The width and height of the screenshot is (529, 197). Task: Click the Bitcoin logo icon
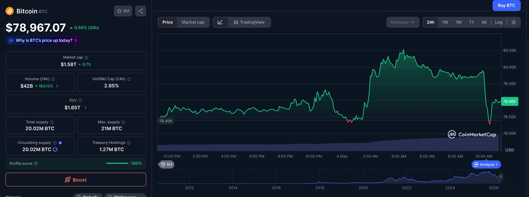coord(10,11)
